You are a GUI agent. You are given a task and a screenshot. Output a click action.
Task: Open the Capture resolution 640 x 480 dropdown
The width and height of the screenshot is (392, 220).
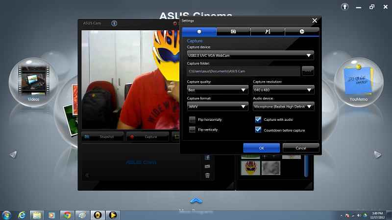click(x=283, y=90)
